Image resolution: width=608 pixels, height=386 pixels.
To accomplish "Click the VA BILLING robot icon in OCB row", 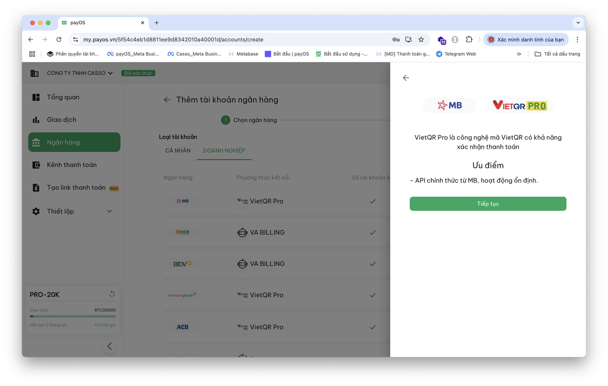I will point(242,232).
